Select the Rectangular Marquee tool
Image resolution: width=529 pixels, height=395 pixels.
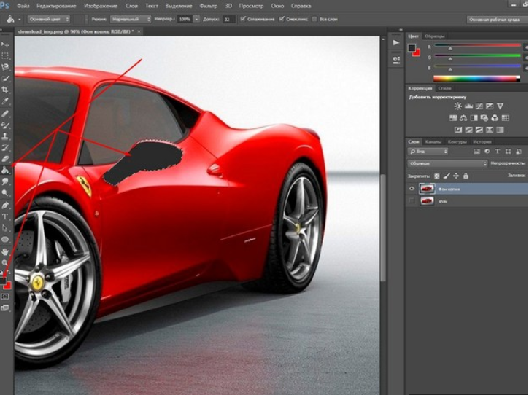[5, 55]
